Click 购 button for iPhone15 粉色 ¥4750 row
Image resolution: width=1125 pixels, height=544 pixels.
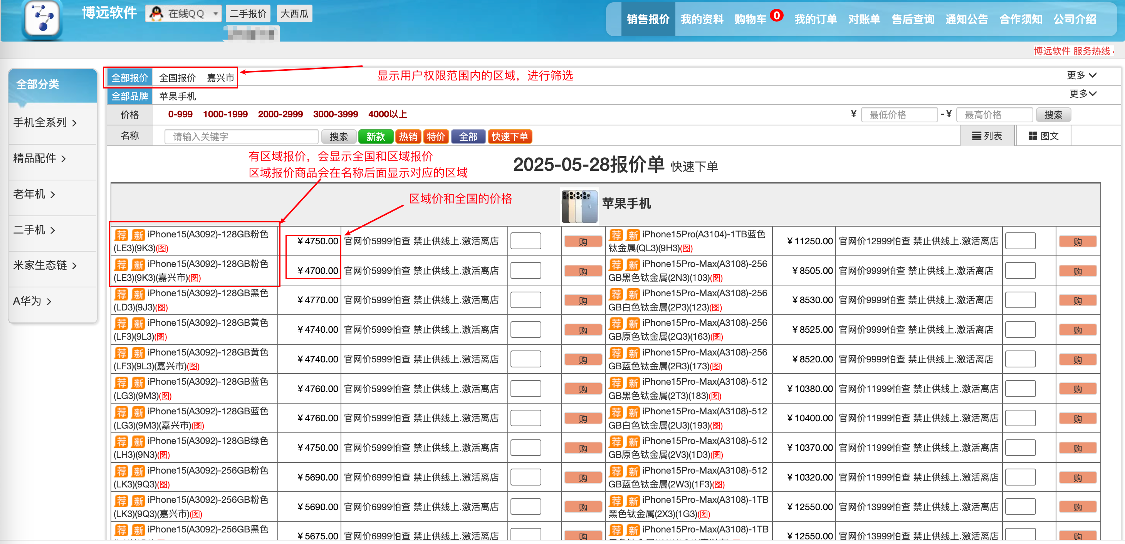tap(583, 242)
